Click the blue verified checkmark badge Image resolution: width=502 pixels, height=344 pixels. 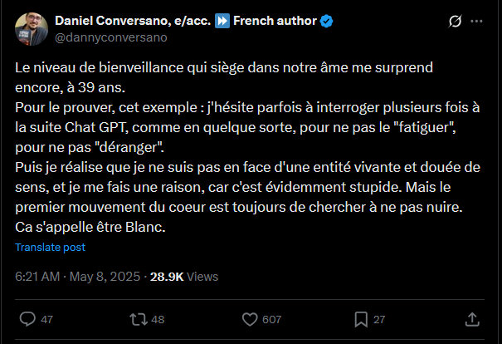tap(326, 21)
